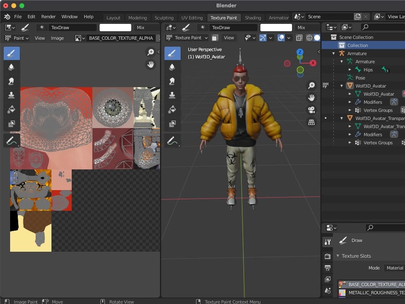Toggle viewport overlays button
Image resolution: width=405 pixels, height=304 pixels.
(x=281, y=38)
